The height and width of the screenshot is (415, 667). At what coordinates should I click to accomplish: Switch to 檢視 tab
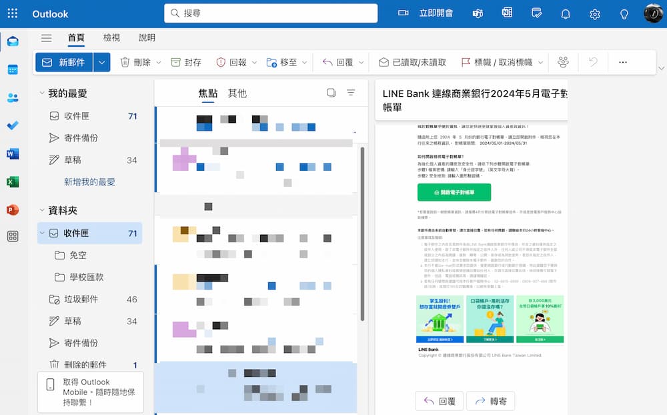tap(111, 38)
